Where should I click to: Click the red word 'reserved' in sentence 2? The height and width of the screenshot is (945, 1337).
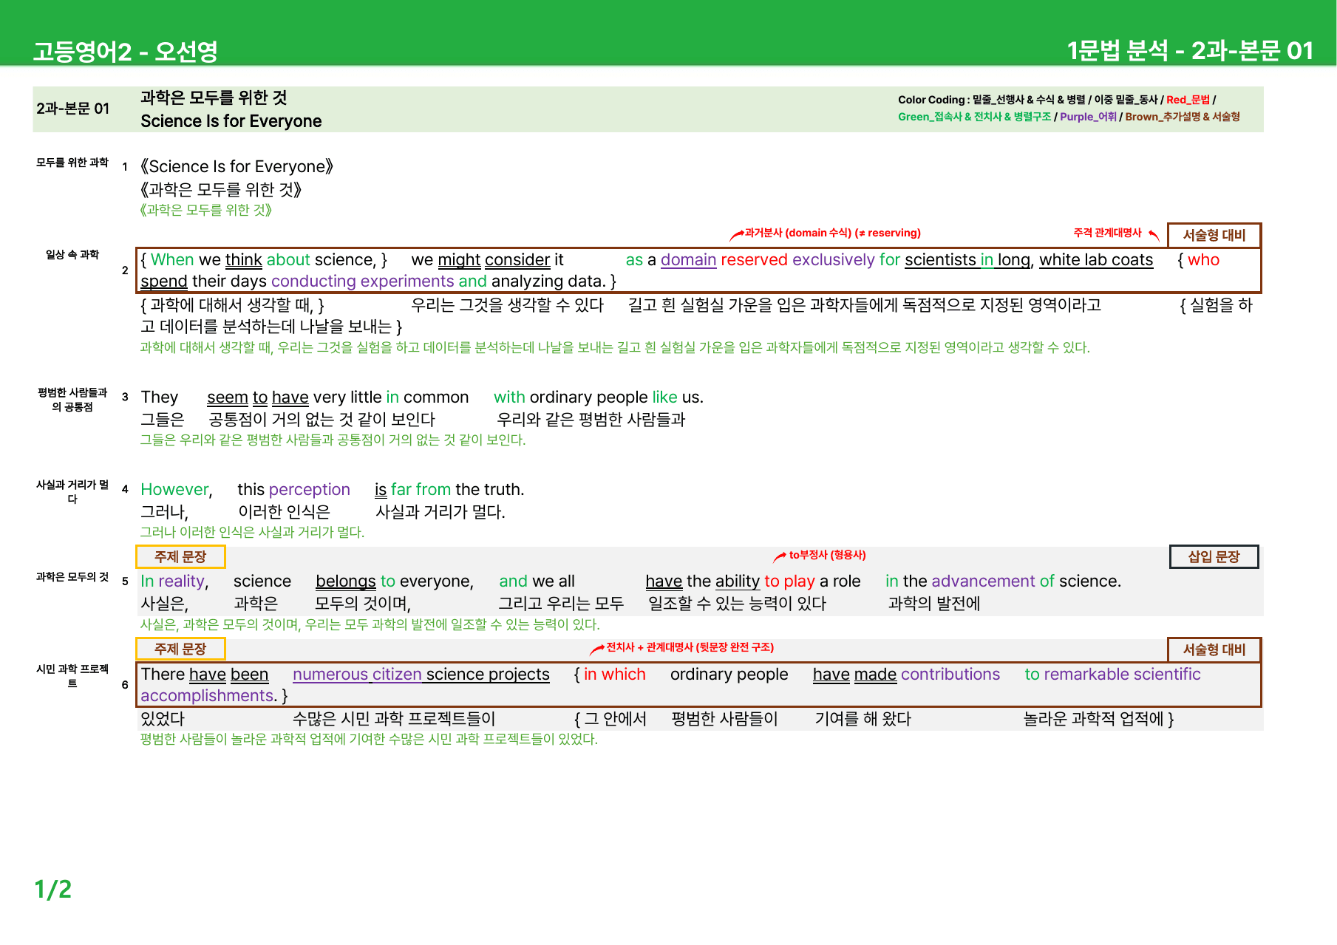tap(754, 260)
